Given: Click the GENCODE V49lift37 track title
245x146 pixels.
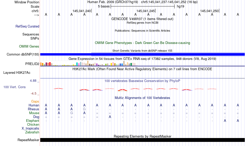Looking at the screenshot, I should tap(142, 19).
